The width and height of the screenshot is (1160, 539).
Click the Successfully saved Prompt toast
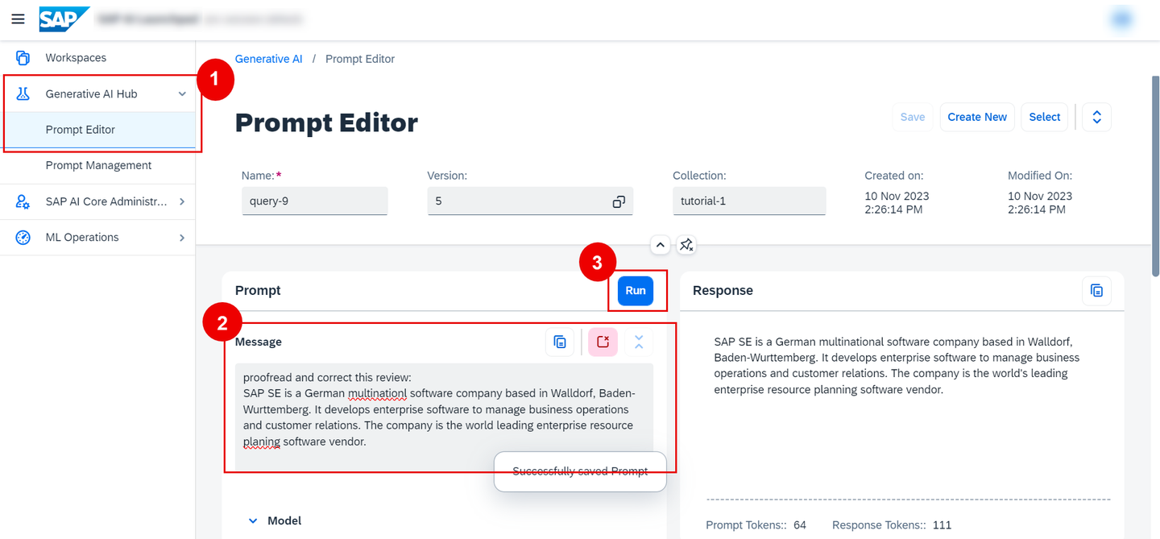(x=581, y=471)
